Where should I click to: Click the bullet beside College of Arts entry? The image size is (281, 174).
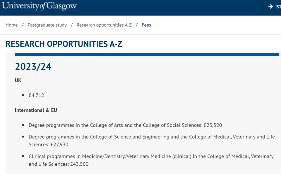coord(23,125)
